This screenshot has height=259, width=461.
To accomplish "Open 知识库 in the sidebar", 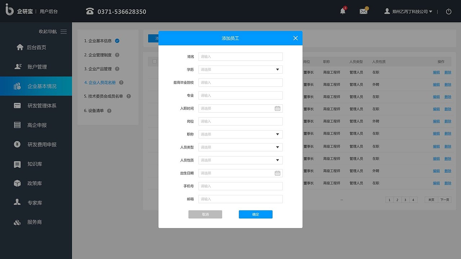I will 36,164.
